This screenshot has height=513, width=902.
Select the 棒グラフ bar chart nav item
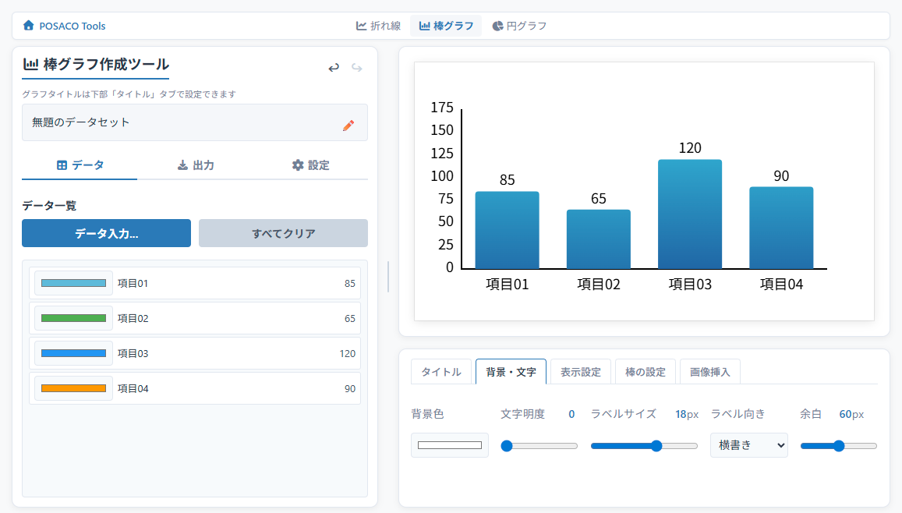(x=446, y=26)
